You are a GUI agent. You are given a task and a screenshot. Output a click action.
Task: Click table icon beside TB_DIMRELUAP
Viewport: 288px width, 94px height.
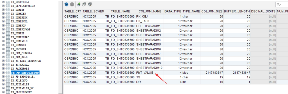pos(8,37)
